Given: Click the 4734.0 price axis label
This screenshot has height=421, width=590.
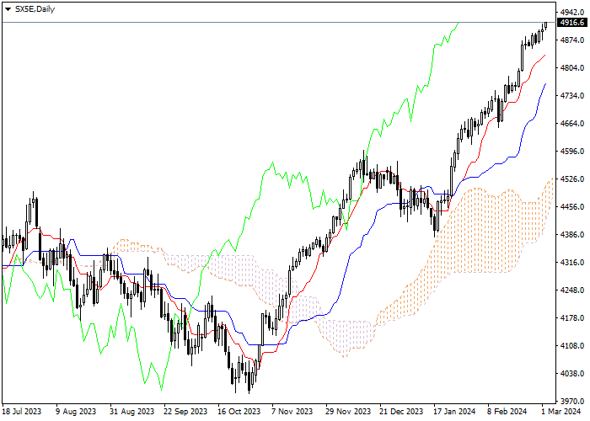Looking at the screenshot, I should [572, 95].
